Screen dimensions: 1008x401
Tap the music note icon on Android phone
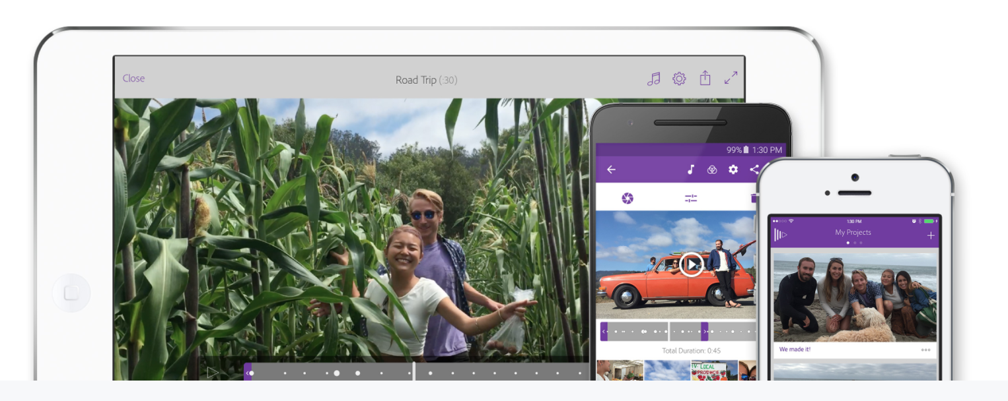point(691,170)
